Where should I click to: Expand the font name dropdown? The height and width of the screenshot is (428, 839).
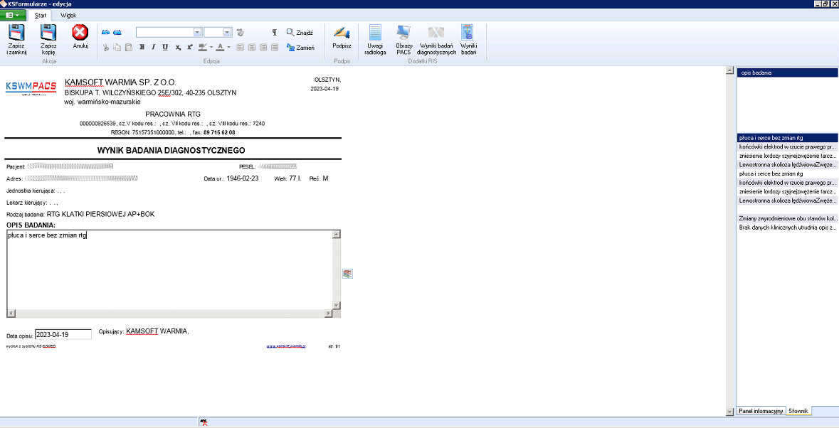tap(197, 32)
